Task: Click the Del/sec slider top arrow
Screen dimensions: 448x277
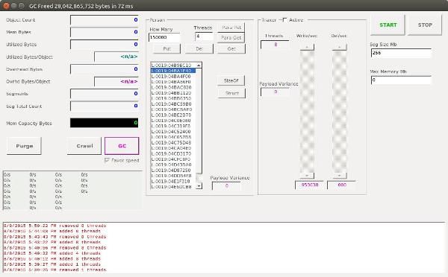Action: coord(340,47)
